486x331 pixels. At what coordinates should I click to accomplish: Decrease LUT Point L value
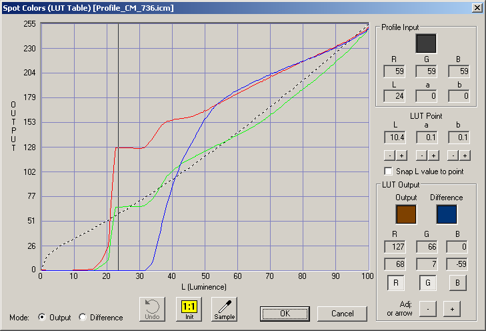(389, 155)
